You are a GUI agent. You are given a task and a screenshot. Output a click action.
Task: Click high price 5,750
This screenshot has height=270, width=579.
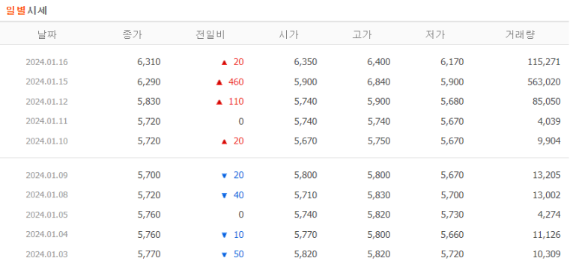379,141
